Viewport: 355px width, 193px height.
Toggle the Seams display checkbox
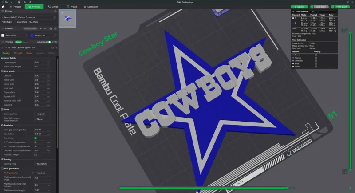tap(316, 67)
